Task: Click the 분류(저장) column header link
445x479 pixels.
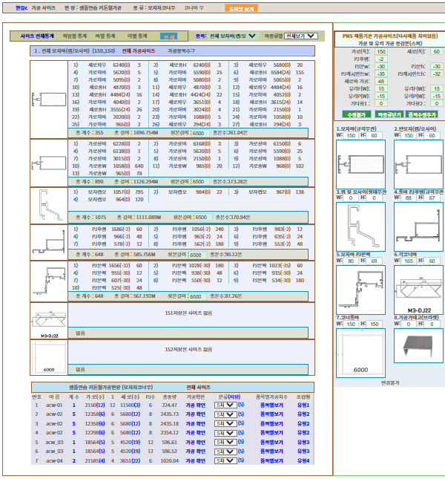Action: click(229, 397)
